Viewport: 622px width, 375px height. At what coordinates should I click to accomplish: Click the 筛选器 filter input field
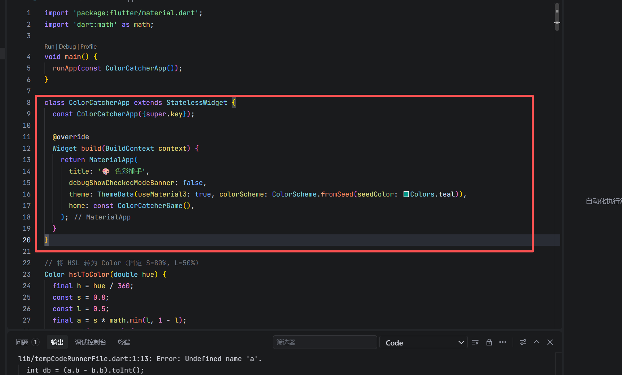pos(325,342)
